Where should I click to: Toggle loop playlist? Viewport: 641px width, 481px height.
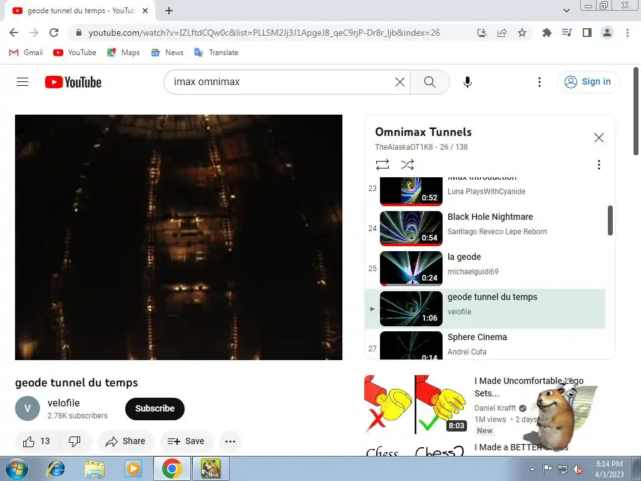point(382,165)
